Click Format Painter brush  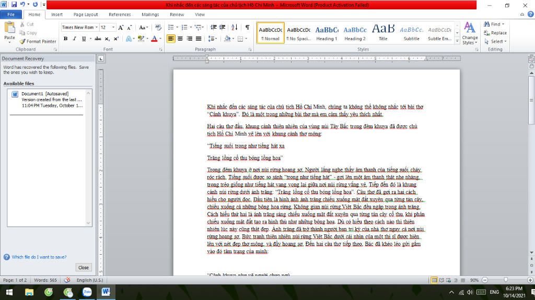38,41
